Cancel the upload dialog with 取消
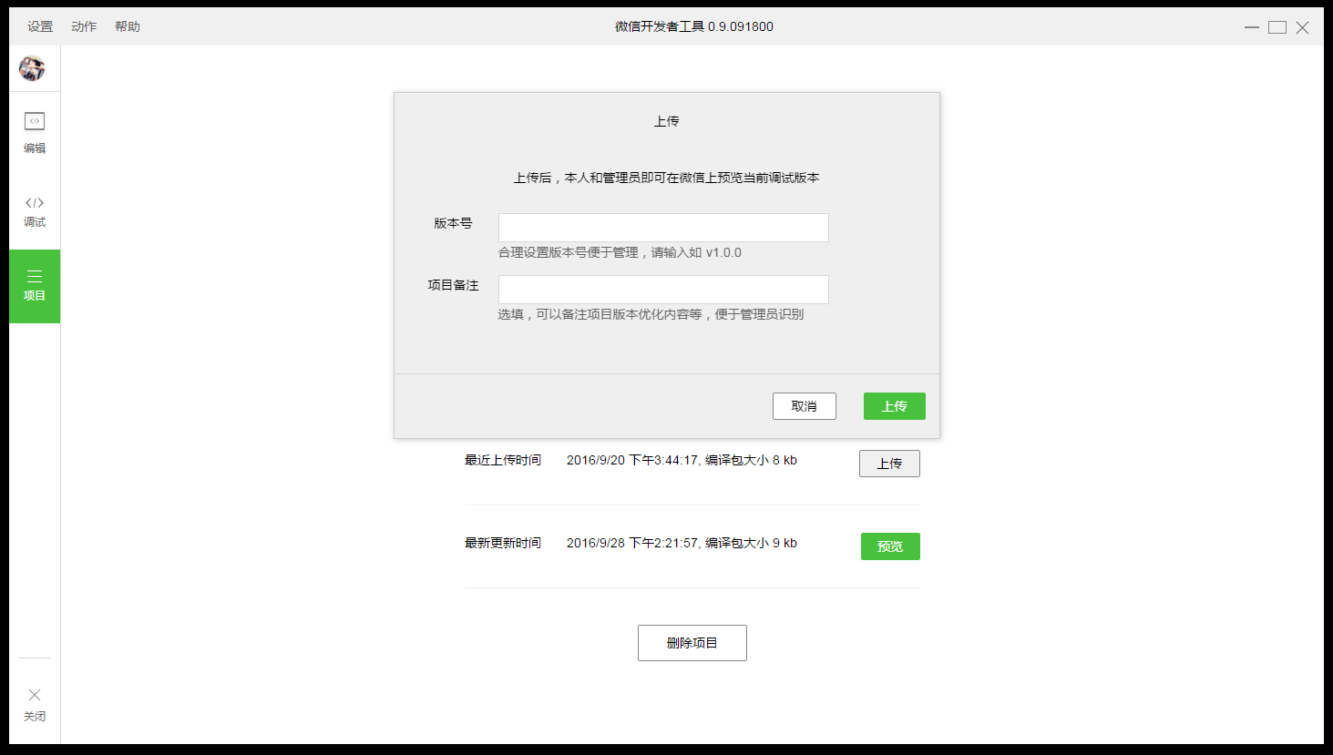Image resolution: width=1333 pixels, height=755 pixels. coord(804,405)
